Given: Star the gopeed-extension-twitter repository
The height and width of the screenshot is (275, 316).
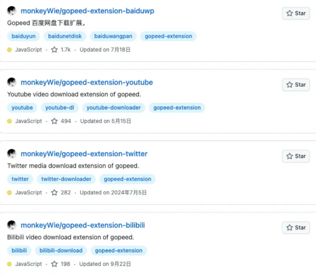Looking at the screenshot, I should (x=296, y=156).
